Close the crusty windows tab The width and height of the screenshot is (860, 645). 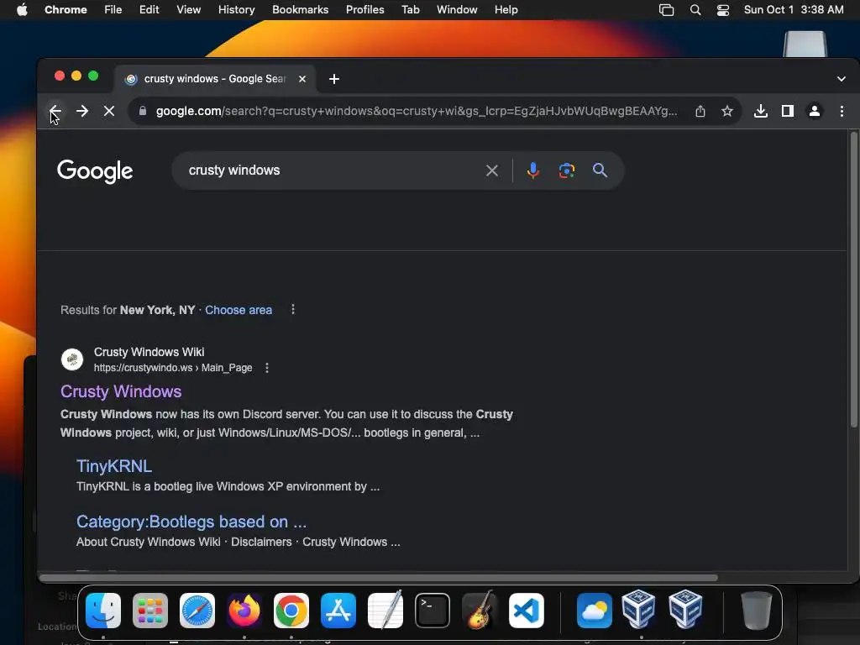coord(302,79)
